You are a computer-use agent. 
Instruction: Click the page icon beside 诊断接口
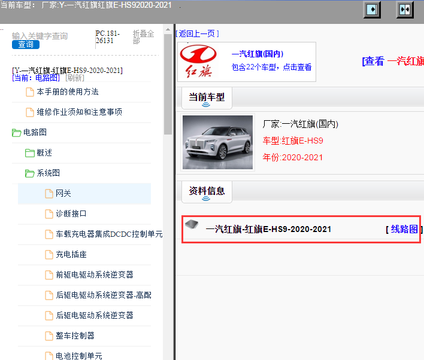coord(49,214)
